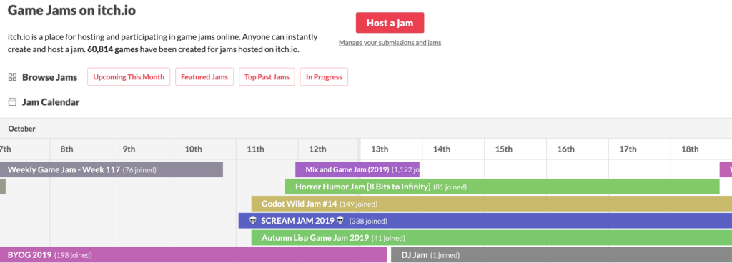Open Mix and Game Jam (2019) entry

point(357,170)
